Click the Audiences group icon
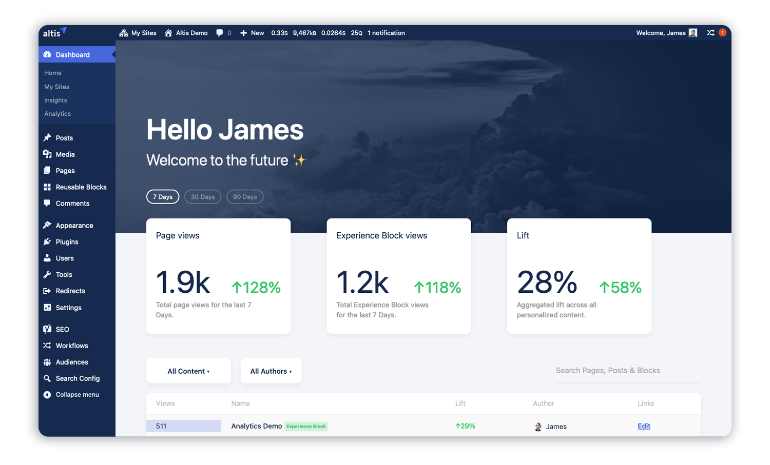Viewport: 770px width, 465px height. [47, 362]
